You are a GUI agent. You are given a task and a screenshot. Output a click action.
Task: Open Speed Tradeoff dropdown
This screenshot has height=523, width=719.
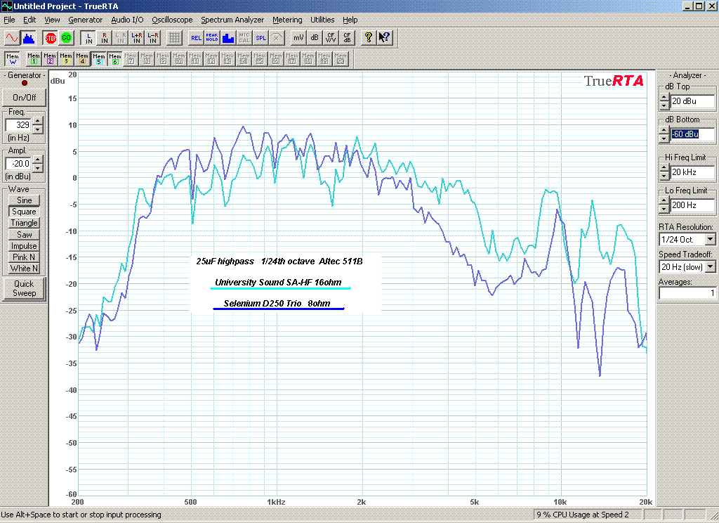710,267
